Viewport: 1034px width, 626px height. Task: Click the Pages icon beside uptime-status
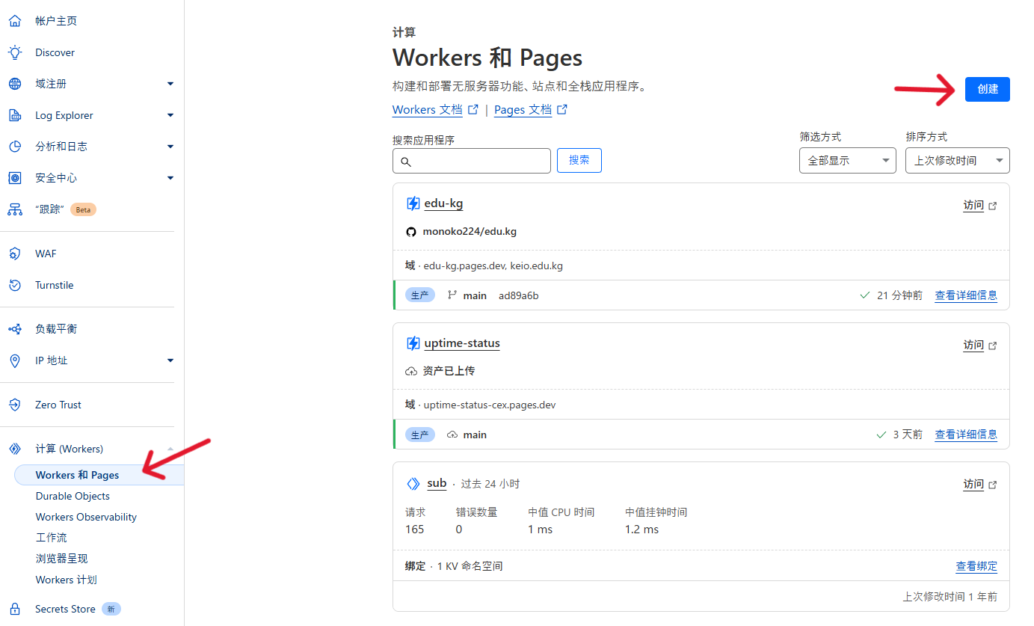tap(413, 343)
